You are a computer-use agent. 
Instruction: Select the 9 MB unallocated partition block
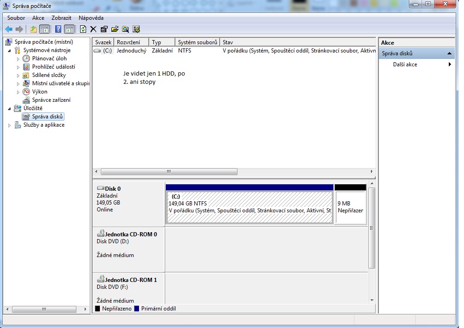pos(350,207)
